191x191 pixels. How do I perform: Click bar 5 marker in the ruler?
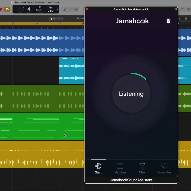pyautogui.click(x=60, y=23)
